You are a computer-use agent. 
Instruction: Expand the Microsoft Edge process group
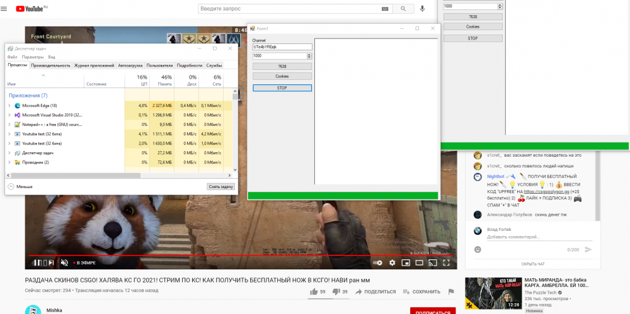coord(9,106)
